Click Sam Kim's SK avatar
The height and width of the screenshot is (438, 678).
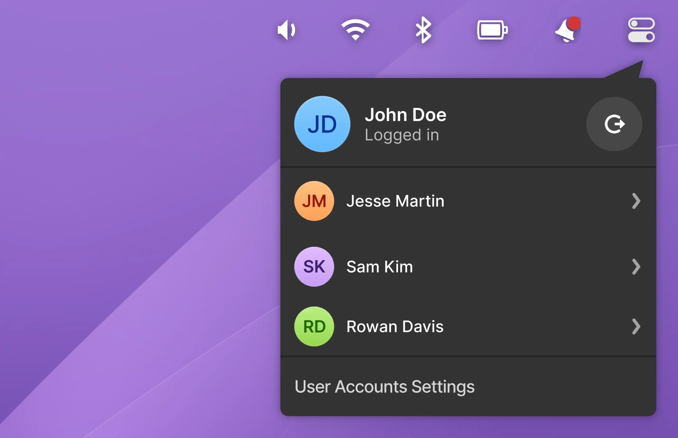[x=314, y=267]
